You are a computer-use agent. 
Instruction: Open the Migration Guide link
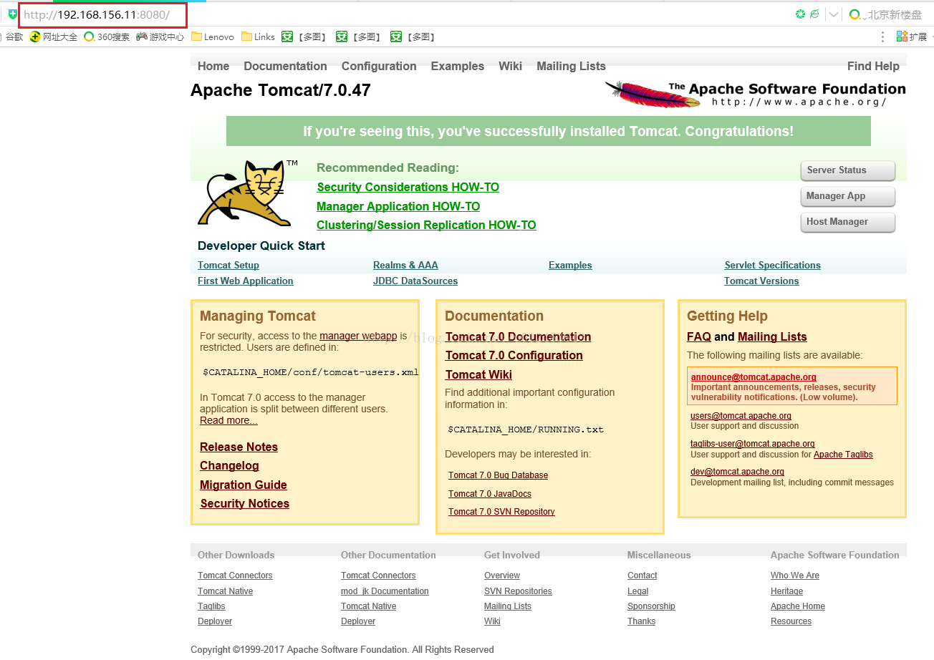click(x=244, y=485)
